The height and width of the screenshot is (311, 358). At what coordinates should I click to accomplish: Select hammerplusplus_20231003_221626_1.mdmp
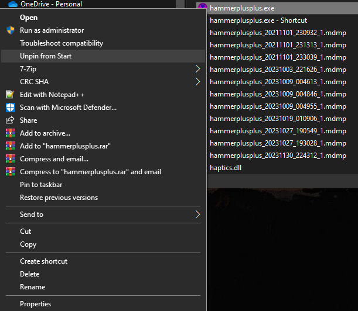pyautogui.click(x=278, y=70)
